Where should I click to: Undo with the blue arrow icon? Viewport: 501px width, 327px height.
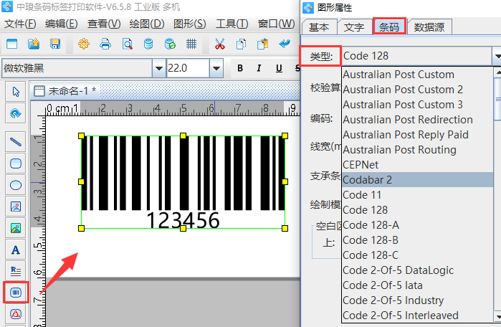(284, 43)
